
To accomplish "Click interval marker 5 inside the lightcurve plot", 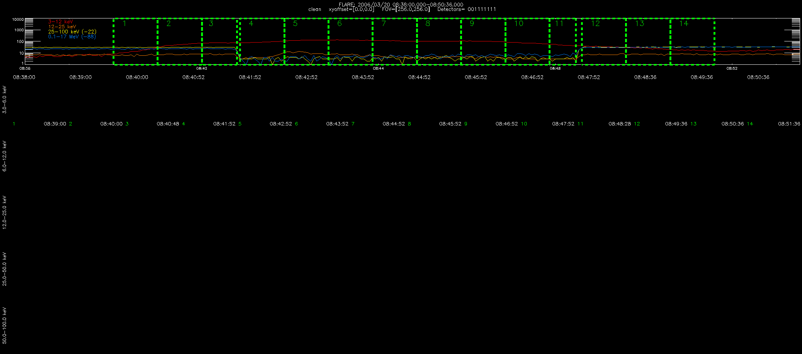I will pyautogui.click(x=295, y=23).
